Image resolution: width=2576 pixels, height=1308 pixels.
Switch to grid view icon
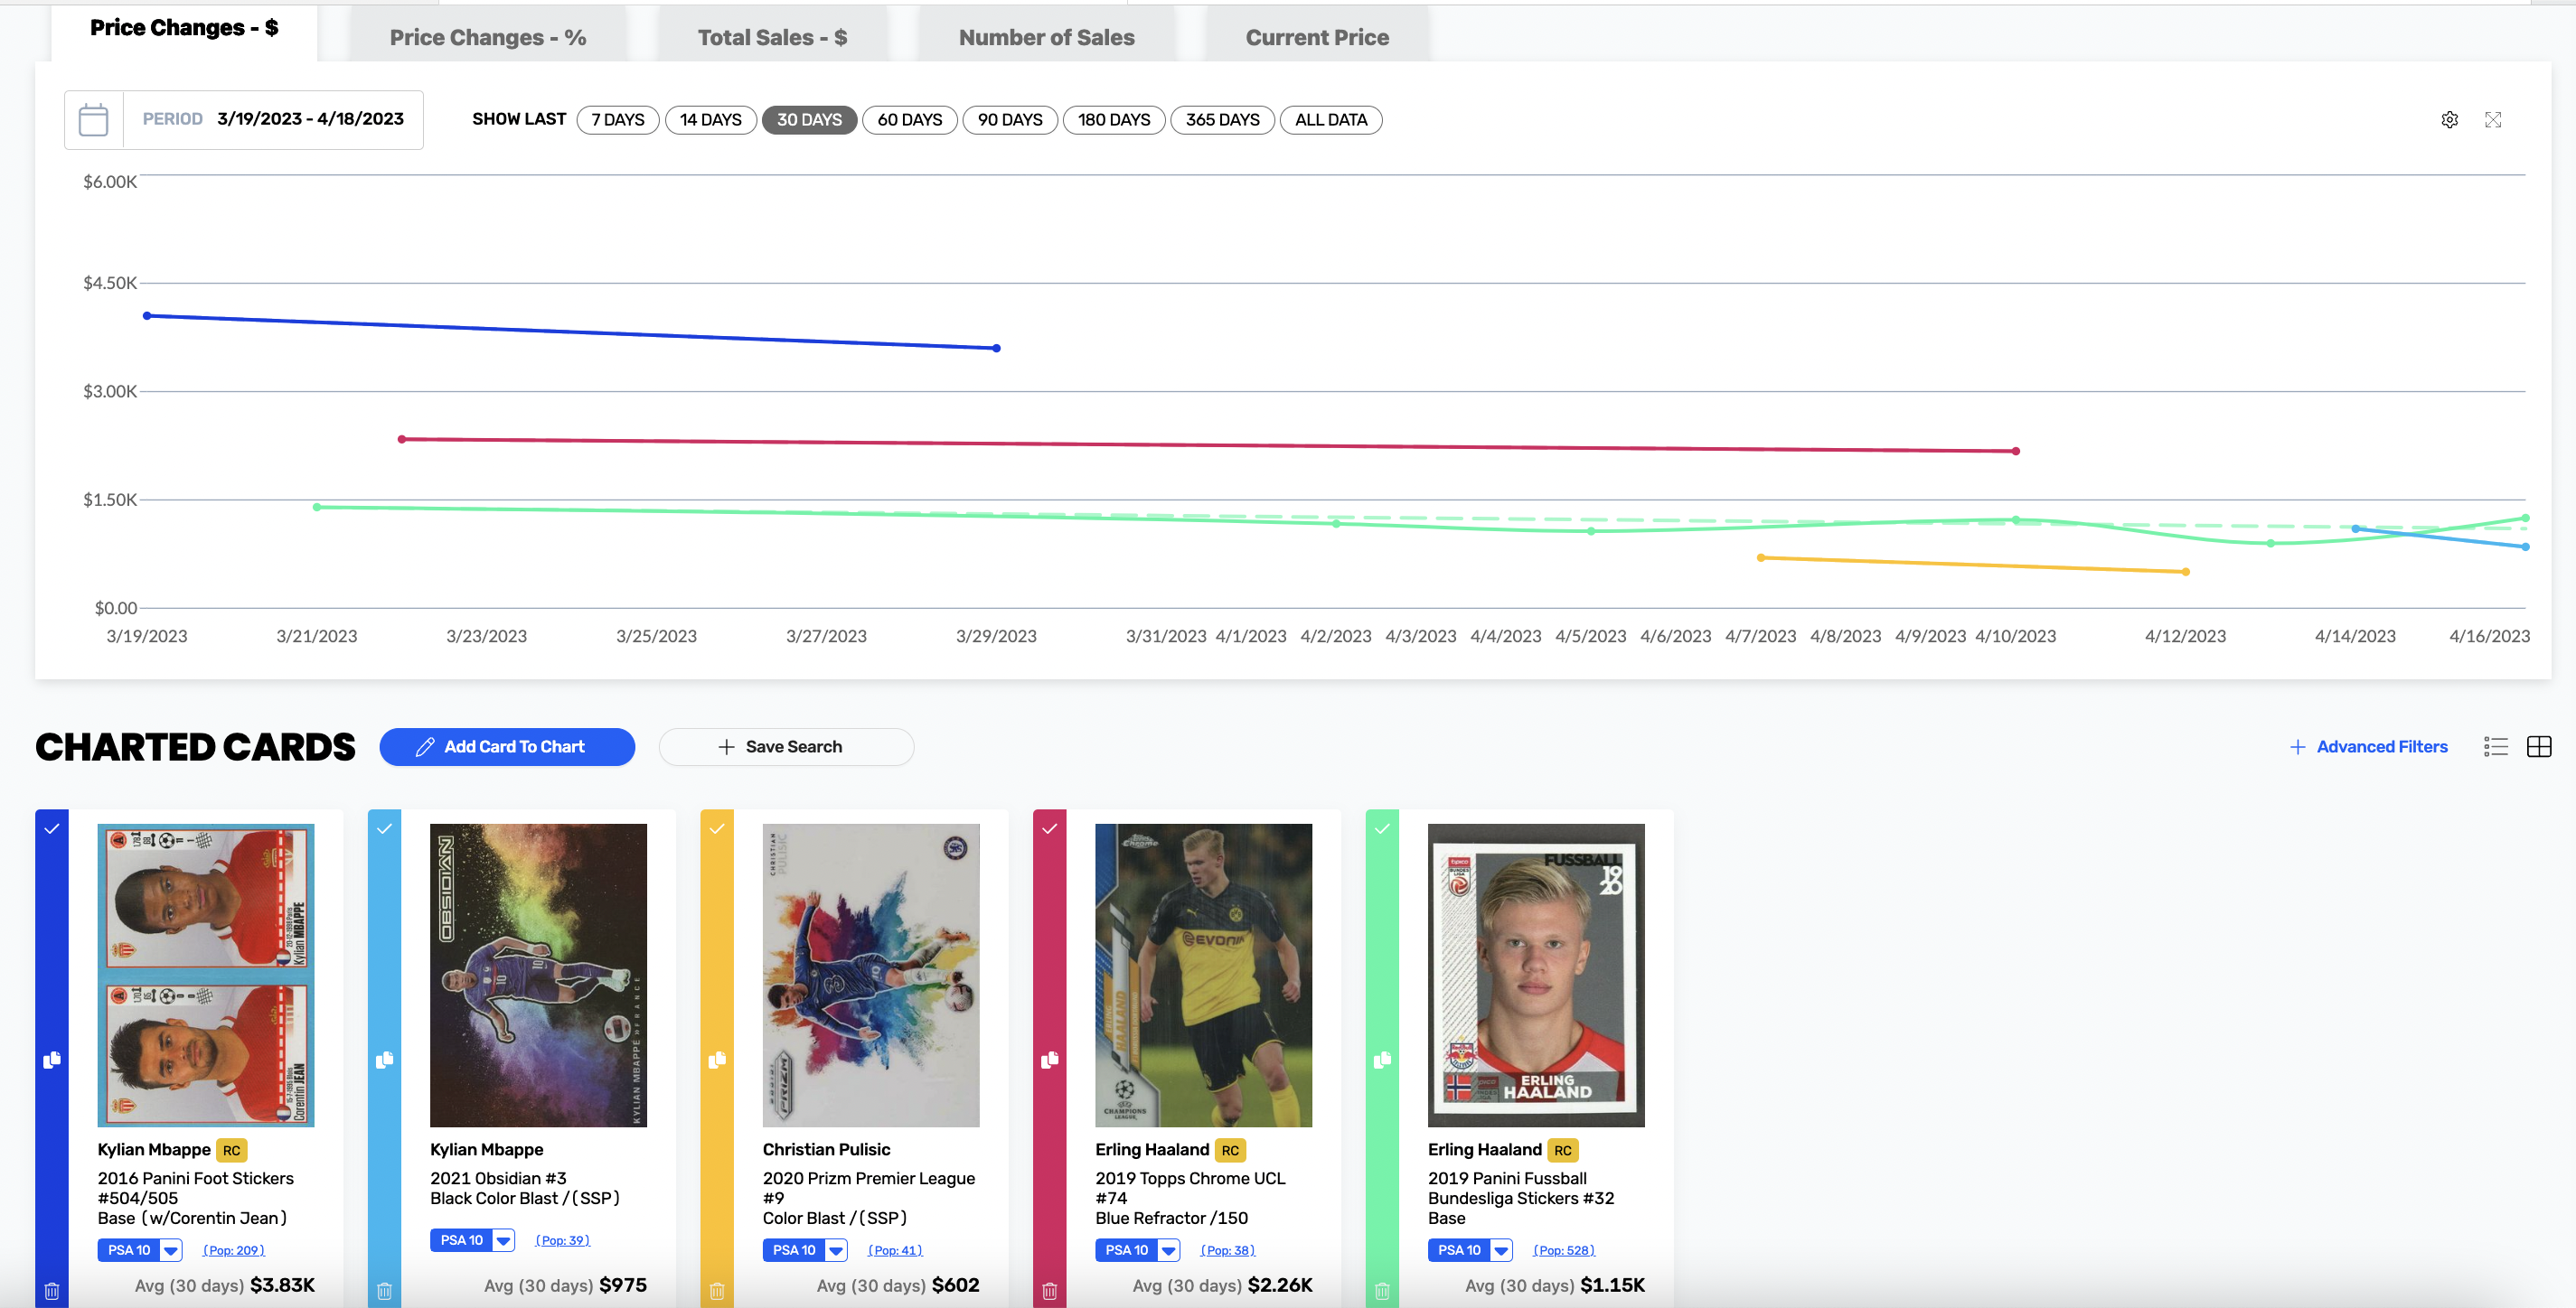[2539, 746]
